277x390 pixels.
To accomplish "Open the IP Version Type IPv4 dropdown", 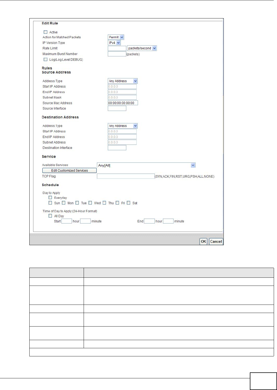I will coord(114,43).
